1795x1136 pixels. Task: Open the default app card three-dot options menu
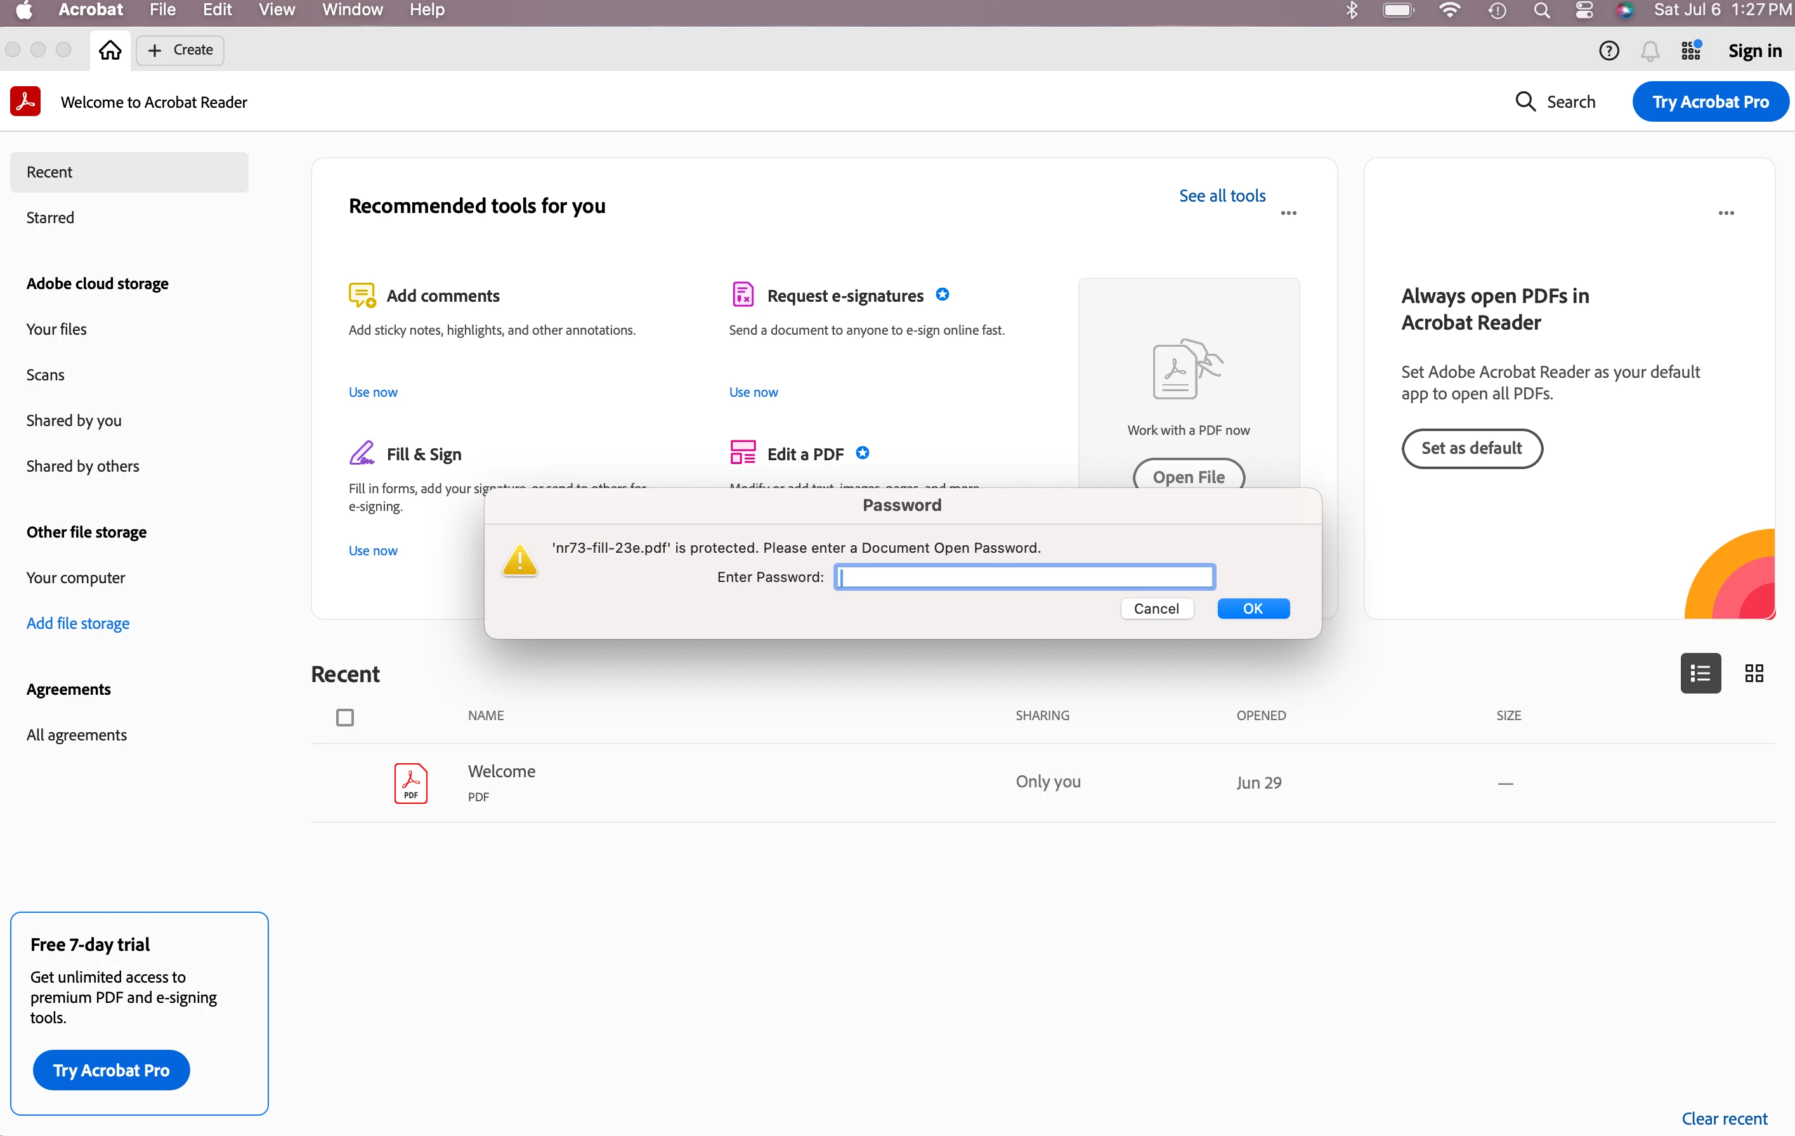pos(1726,213)
